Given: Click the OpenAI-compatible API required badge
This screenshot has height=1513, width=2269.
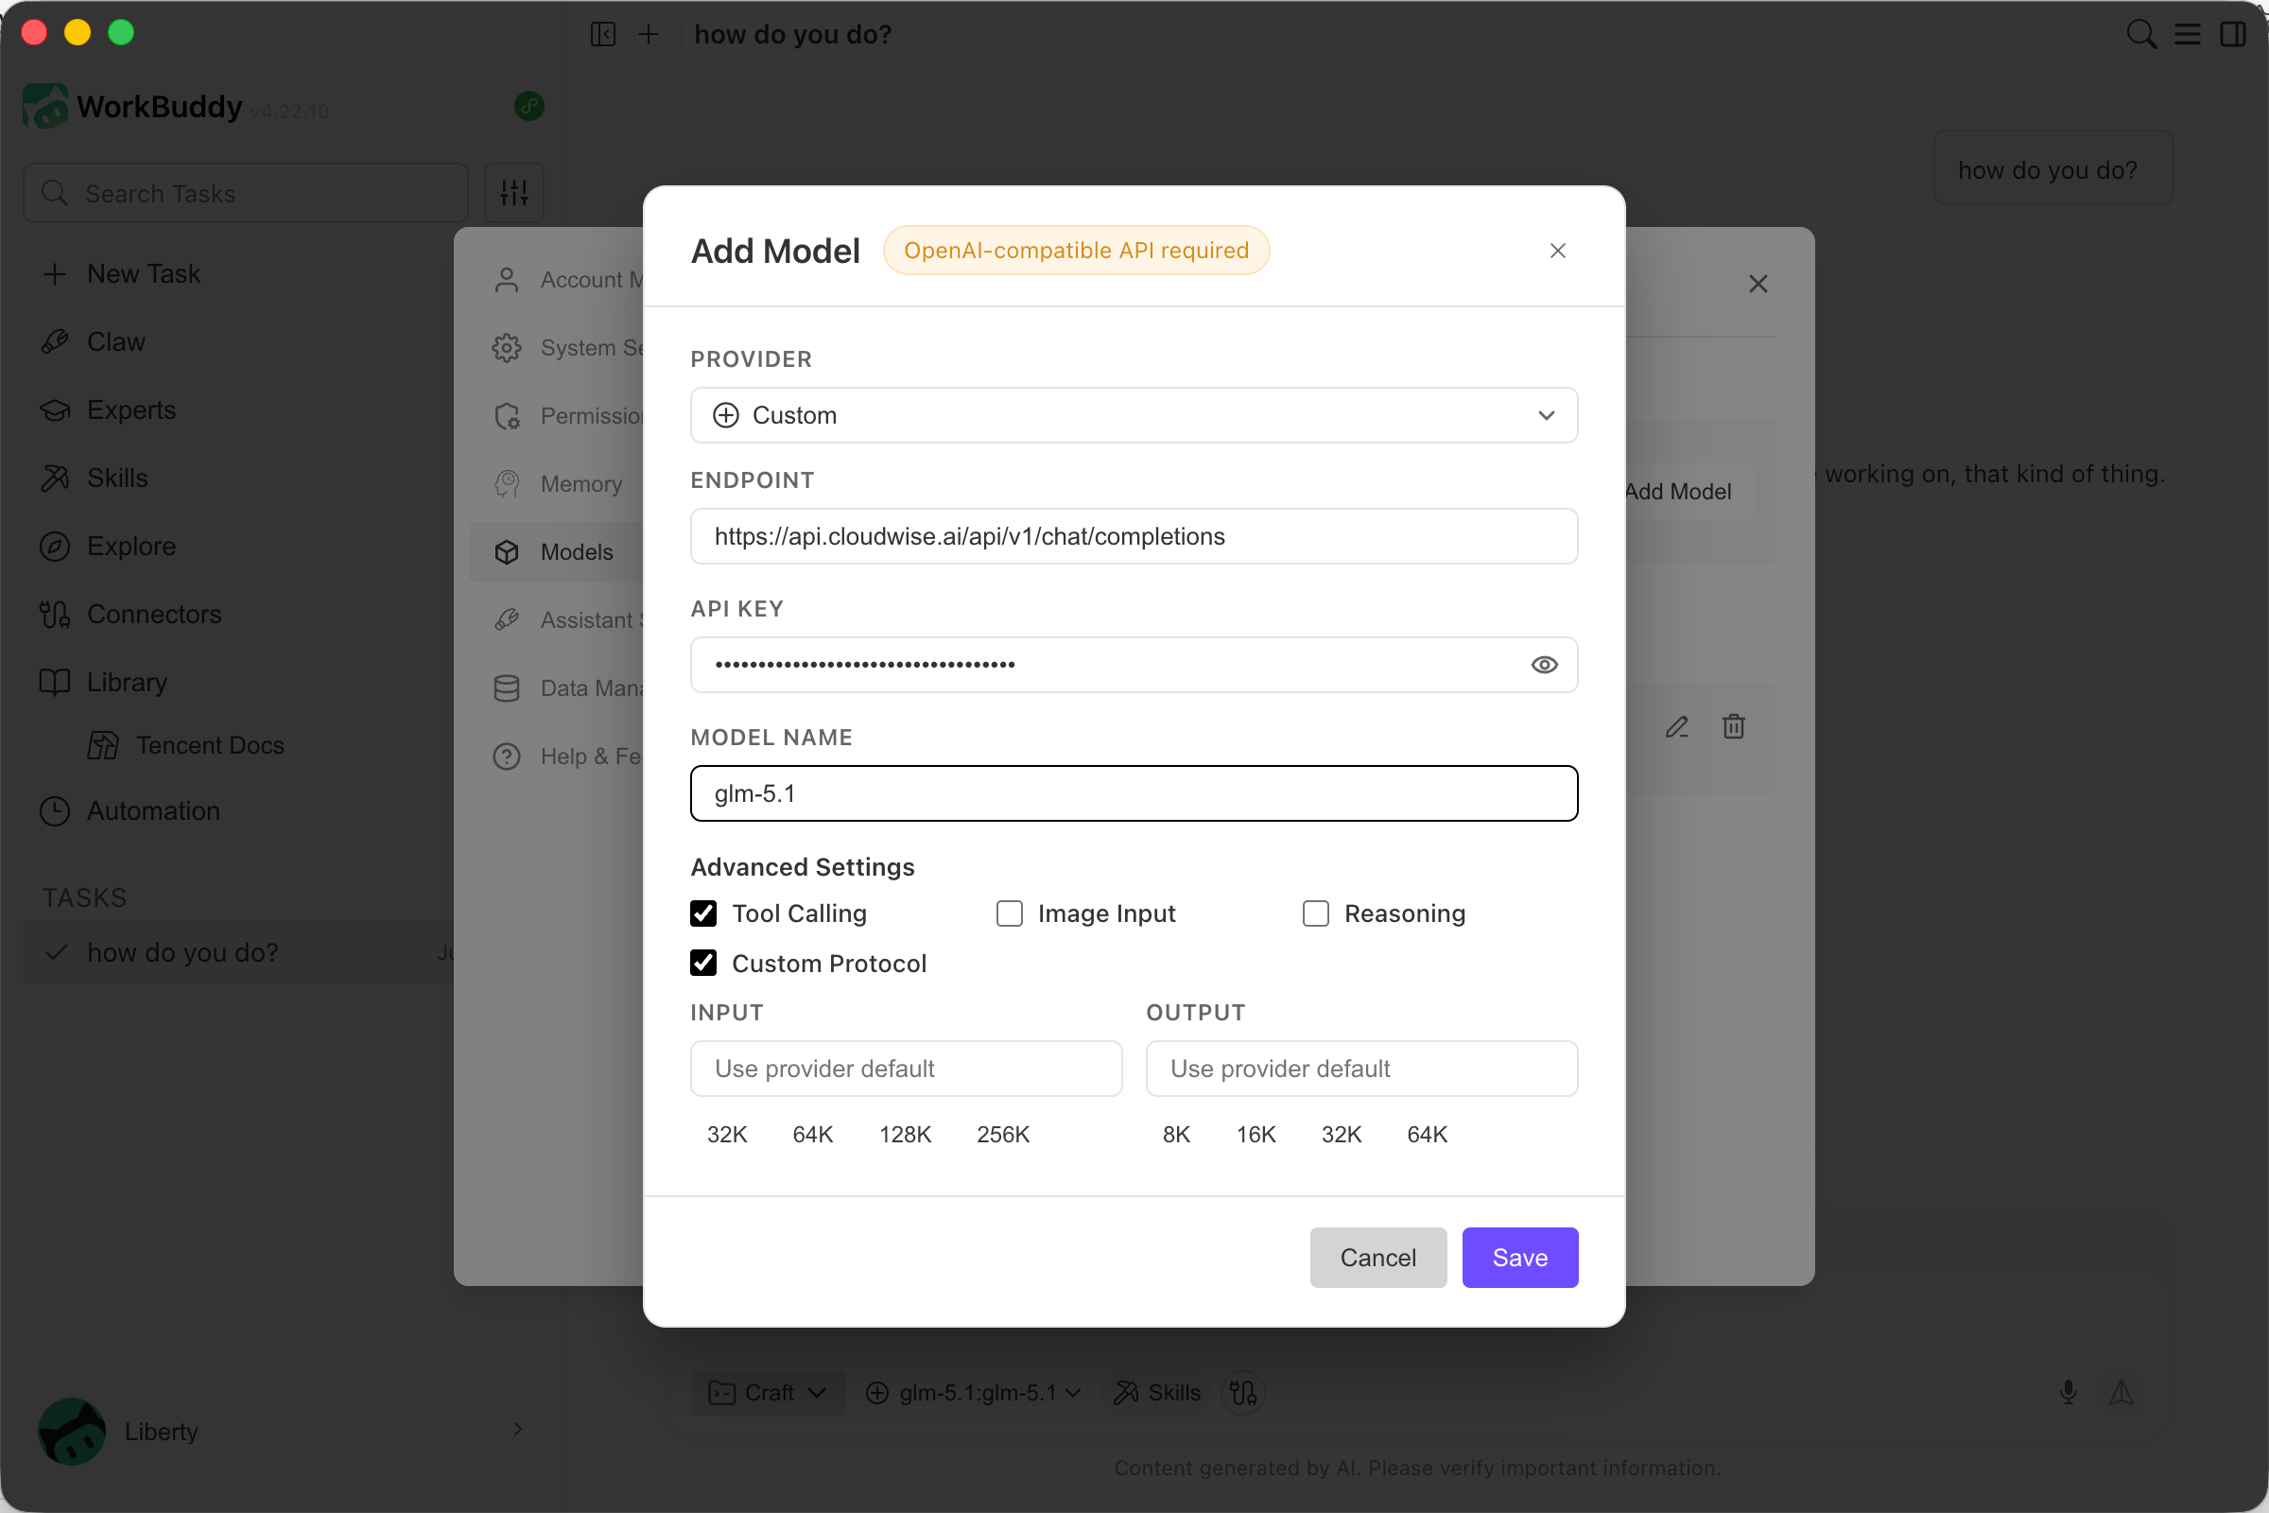Looking at the screenshot, I should (1076, 251).
